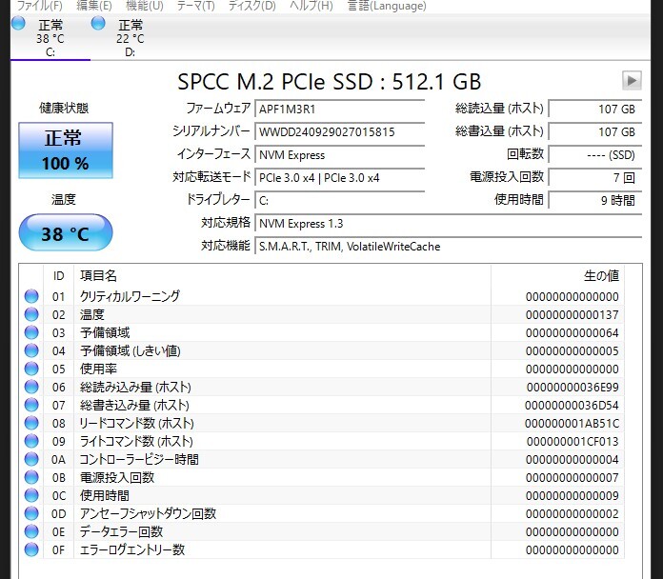Viewport: 663px width, 579px height.
Task: Select the C: drive tab
Action: (x=50, y=38)
